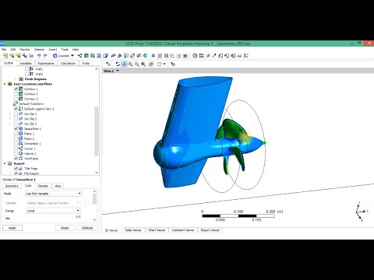Image resolution: width=374 pixels, height=280 pixels.
Task: Click the coordinate axis triad in viewer
Action: (361, 212)
